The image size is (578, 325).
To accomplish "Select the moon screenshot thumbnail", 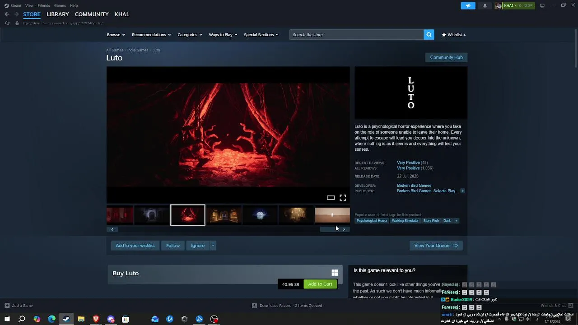I will pyautogui.click(x=260, y=215).
